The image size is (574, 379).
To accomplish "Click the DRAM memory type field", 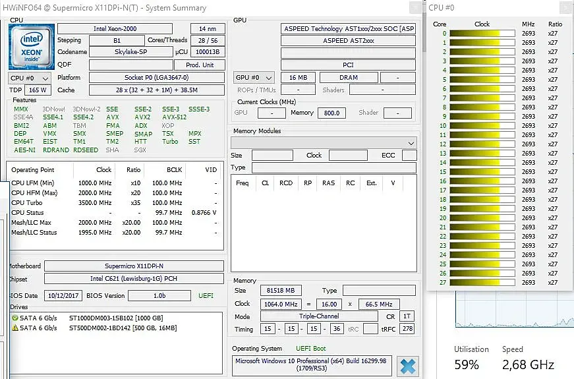I will point(349,78).
